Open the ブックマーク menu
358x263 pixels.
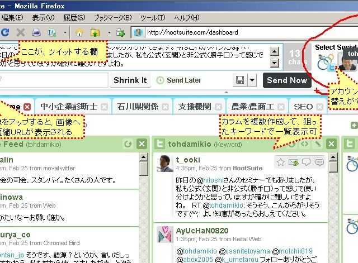point(111,18)
